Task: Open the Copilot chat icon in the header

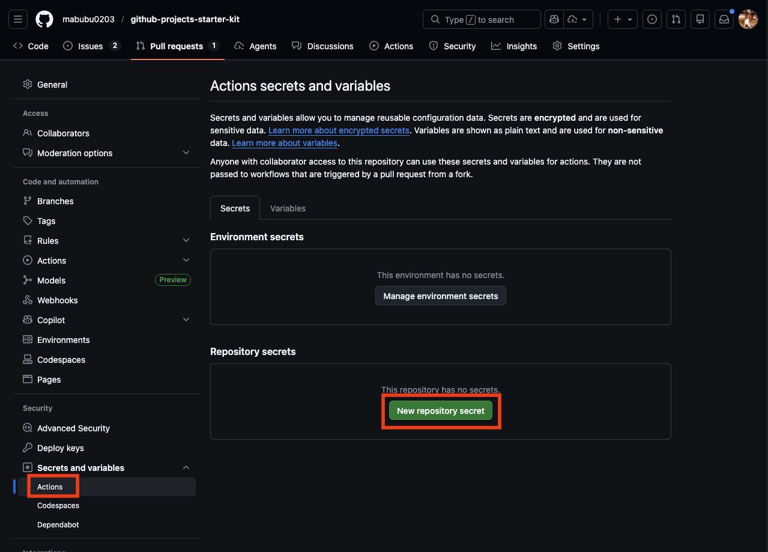Action: 554,19
